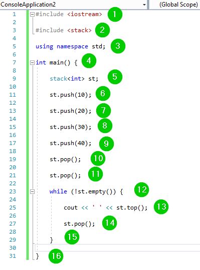Click the using namespace std; line
200x270 pixels.
[x=71, y=46]
